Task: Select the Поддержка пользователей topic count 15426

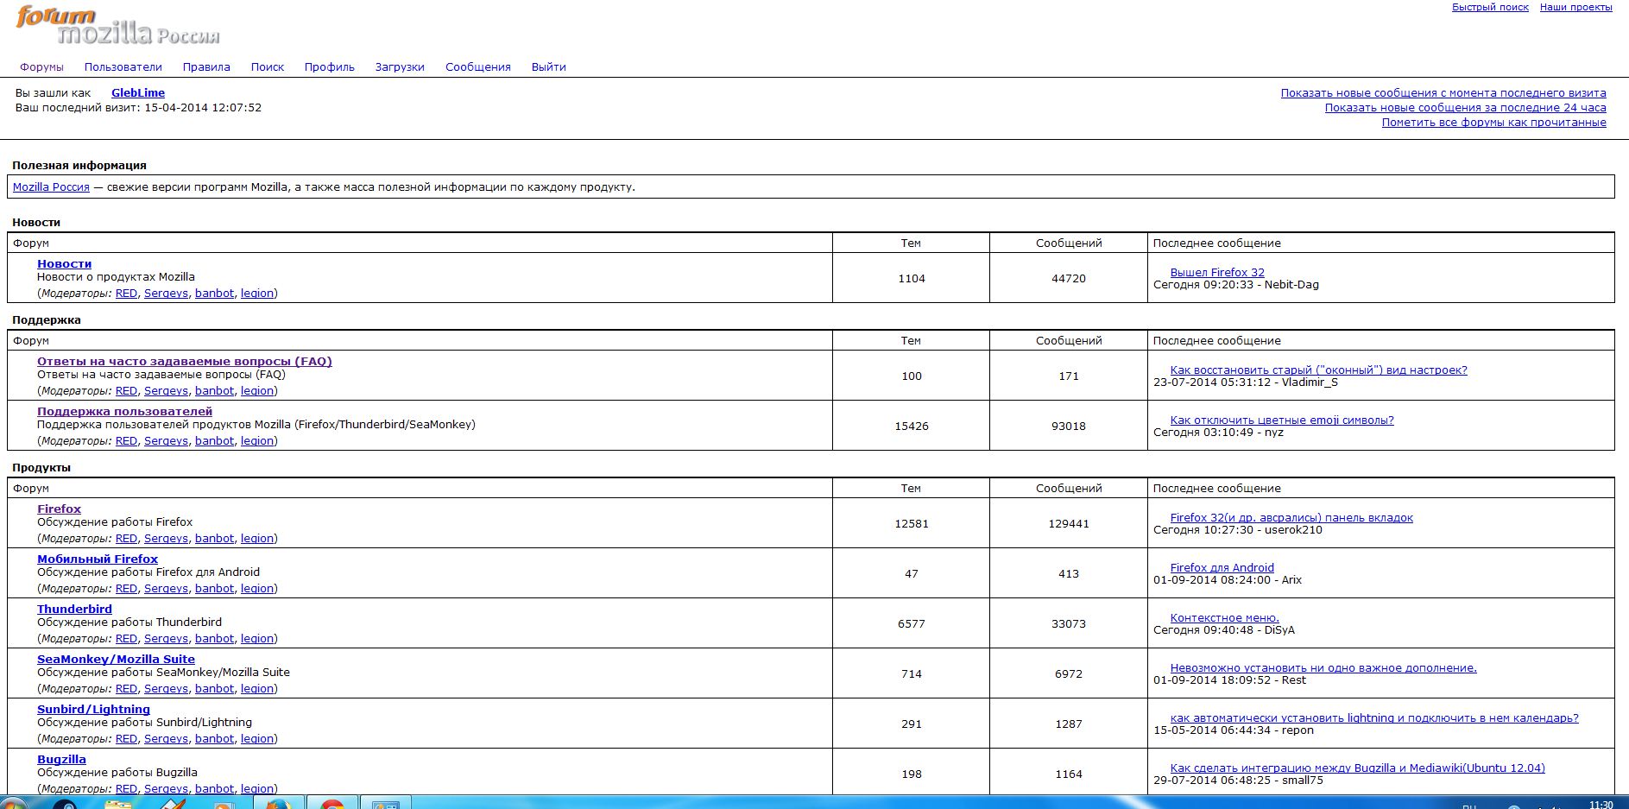Action: [912, 426]
